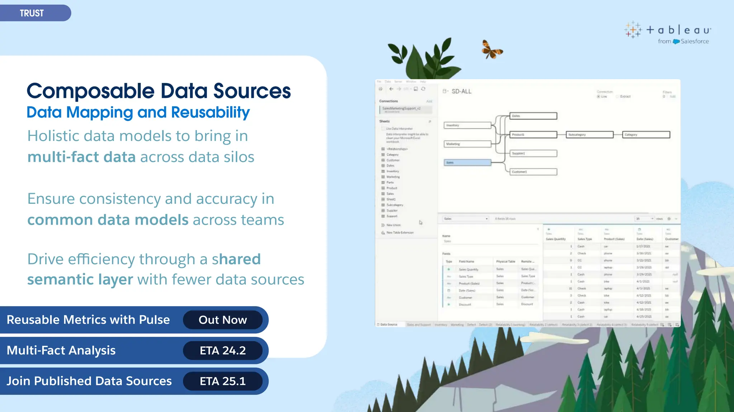Click Add next to Connections
Viewport: 734px width, 412px height.
pyautogui.click(x=429, y=101)
